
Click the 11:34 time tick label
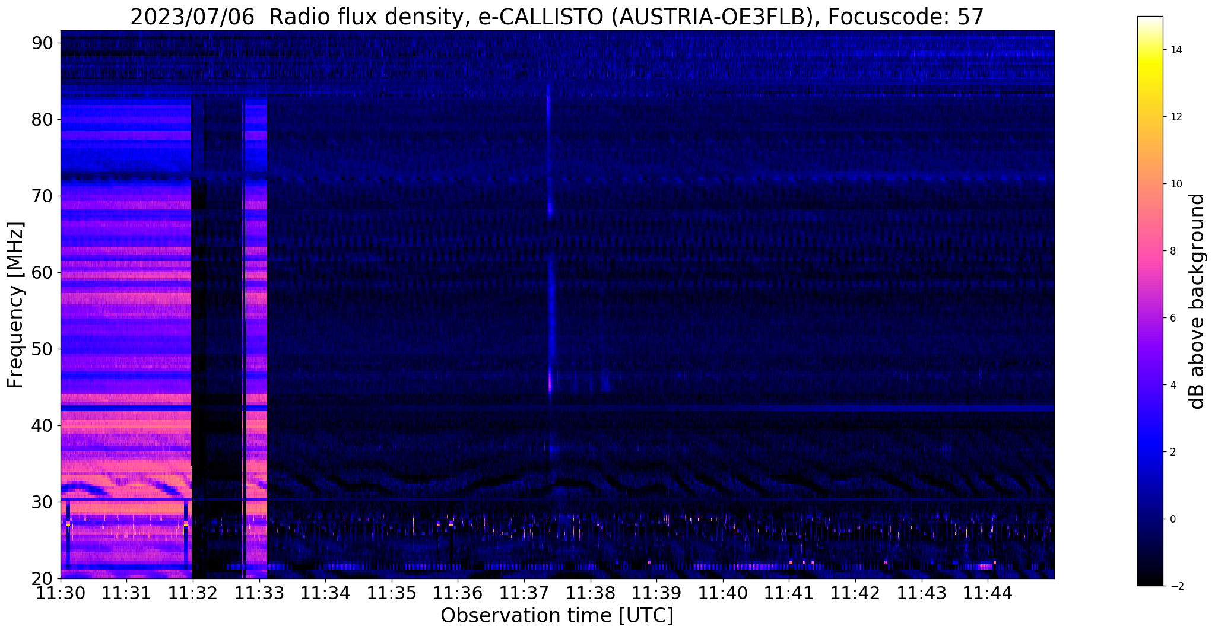click(325, 593)
